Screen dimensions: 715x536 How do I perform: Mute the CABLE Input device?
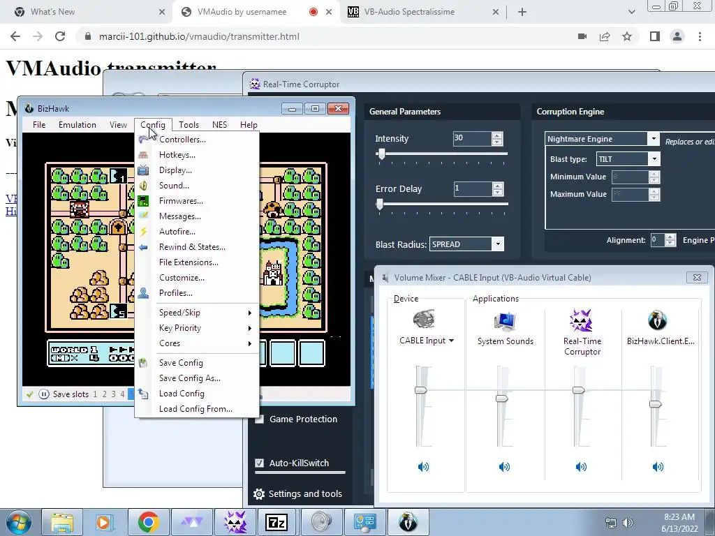423,467
